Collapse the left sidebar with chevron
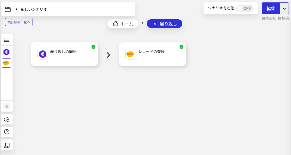Viewport: 291px width, 155px height. (x=7, y=106)
